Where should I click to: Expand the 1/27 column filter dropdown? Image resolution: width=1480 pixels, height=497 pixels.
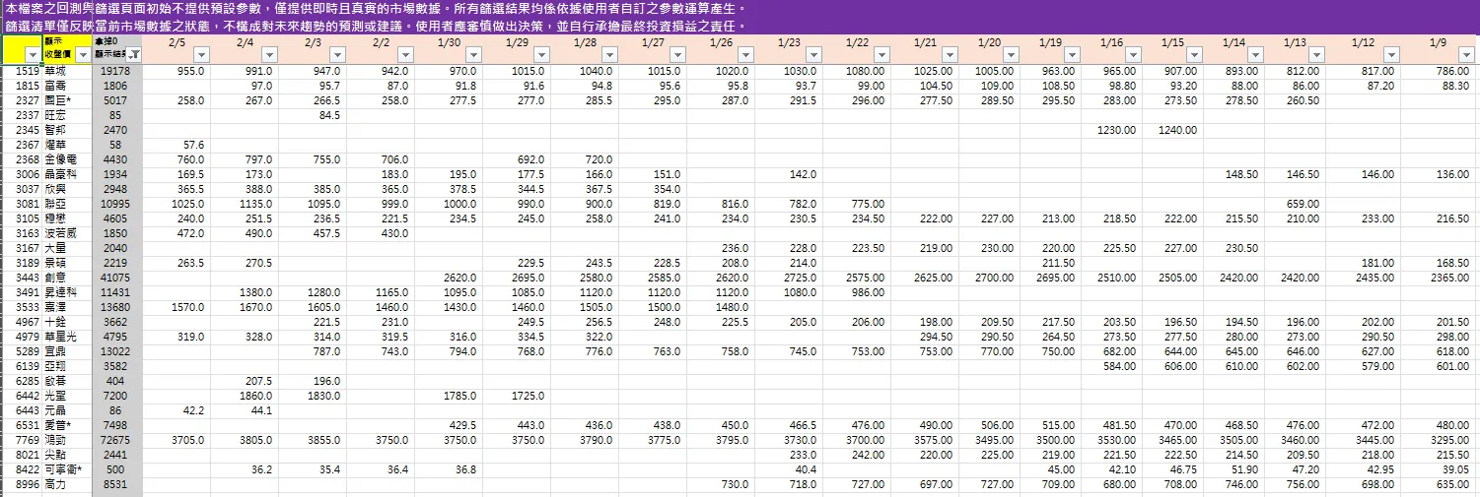pos(676,56)
